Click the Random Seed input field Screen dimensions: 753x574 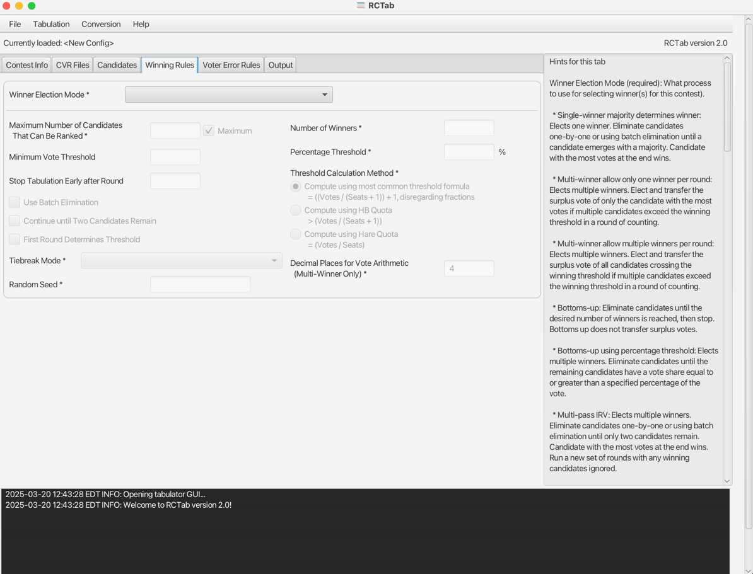(x=201, y=285)
